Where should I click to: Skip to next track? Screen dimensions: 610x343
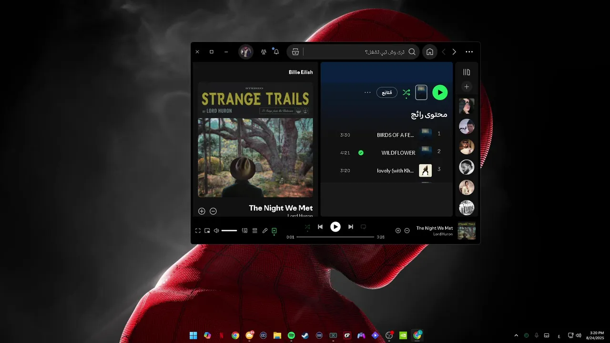351,227
